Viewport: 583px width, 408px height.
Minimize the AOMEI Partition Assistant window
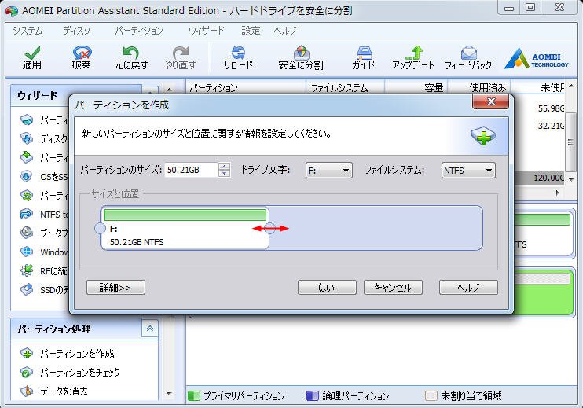509,8
